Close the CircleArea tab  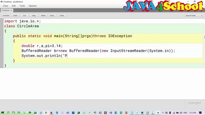pos(11,10)
